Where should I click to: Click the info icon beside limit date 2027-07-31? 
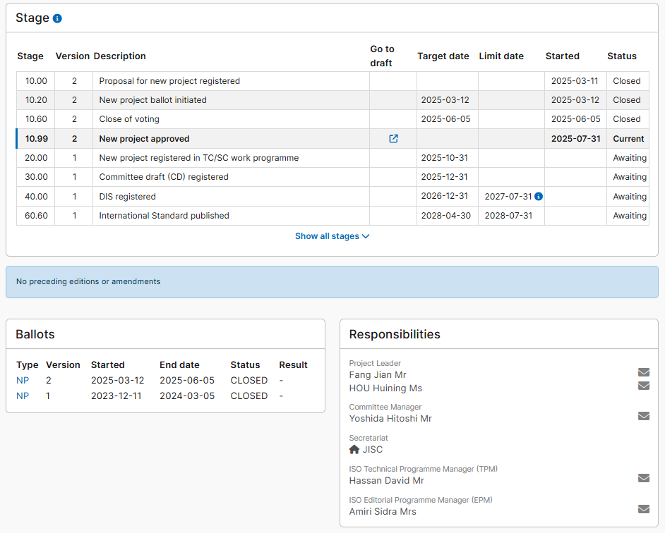click(539, 196)
